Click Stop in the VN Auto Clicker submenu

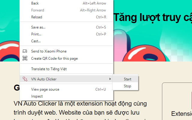pos(125,86)
